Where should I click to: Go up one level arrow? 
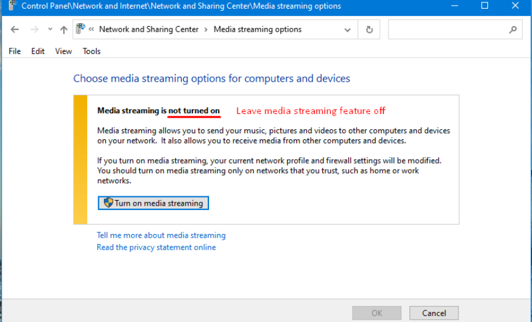pos(64,30)
